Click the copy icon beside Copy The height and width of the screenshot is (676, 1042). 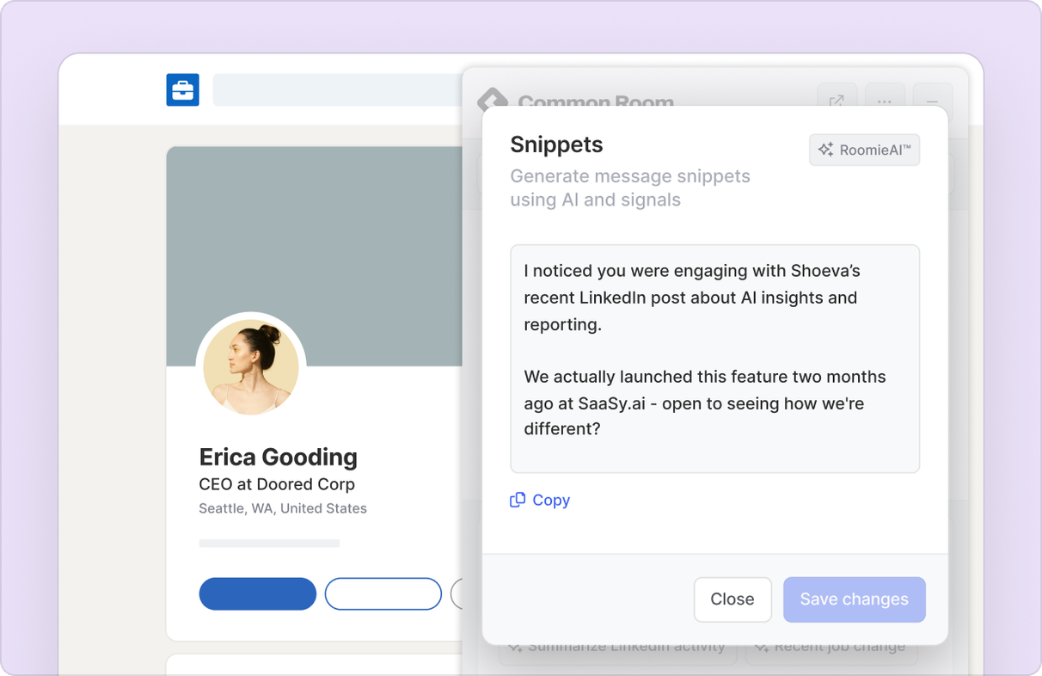[x=518, y=500]
